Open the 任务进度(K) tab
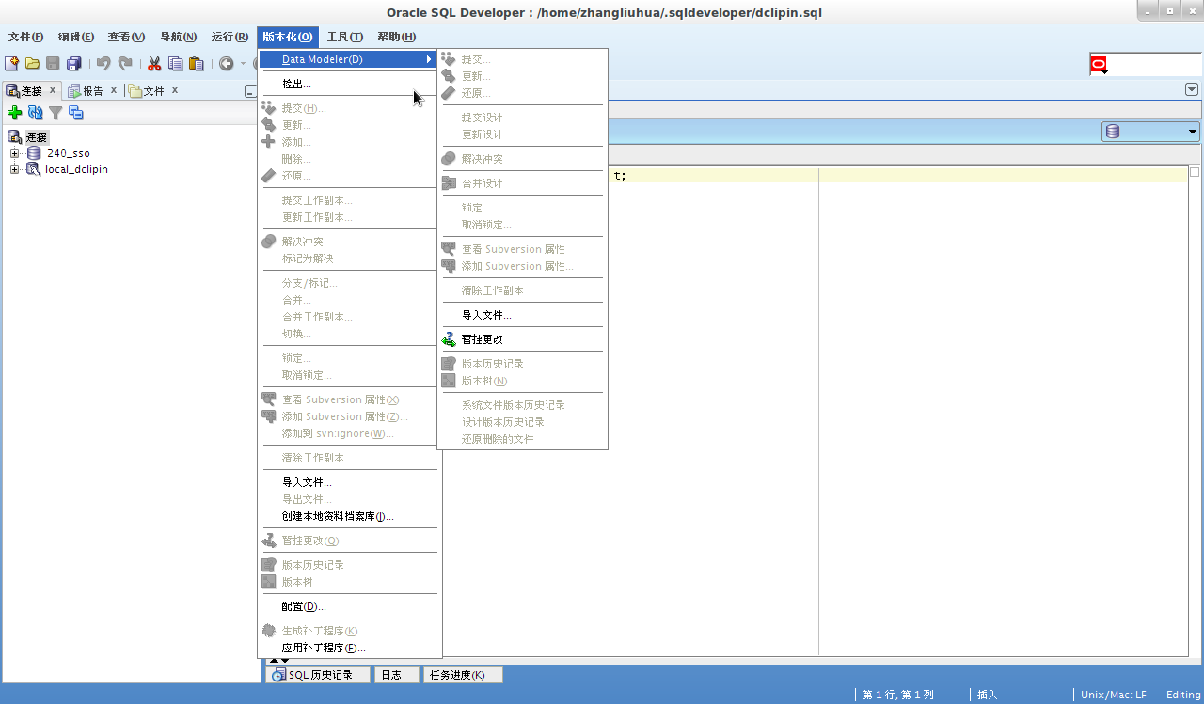This screenshot has height=704, width=1204. [462, 675]
